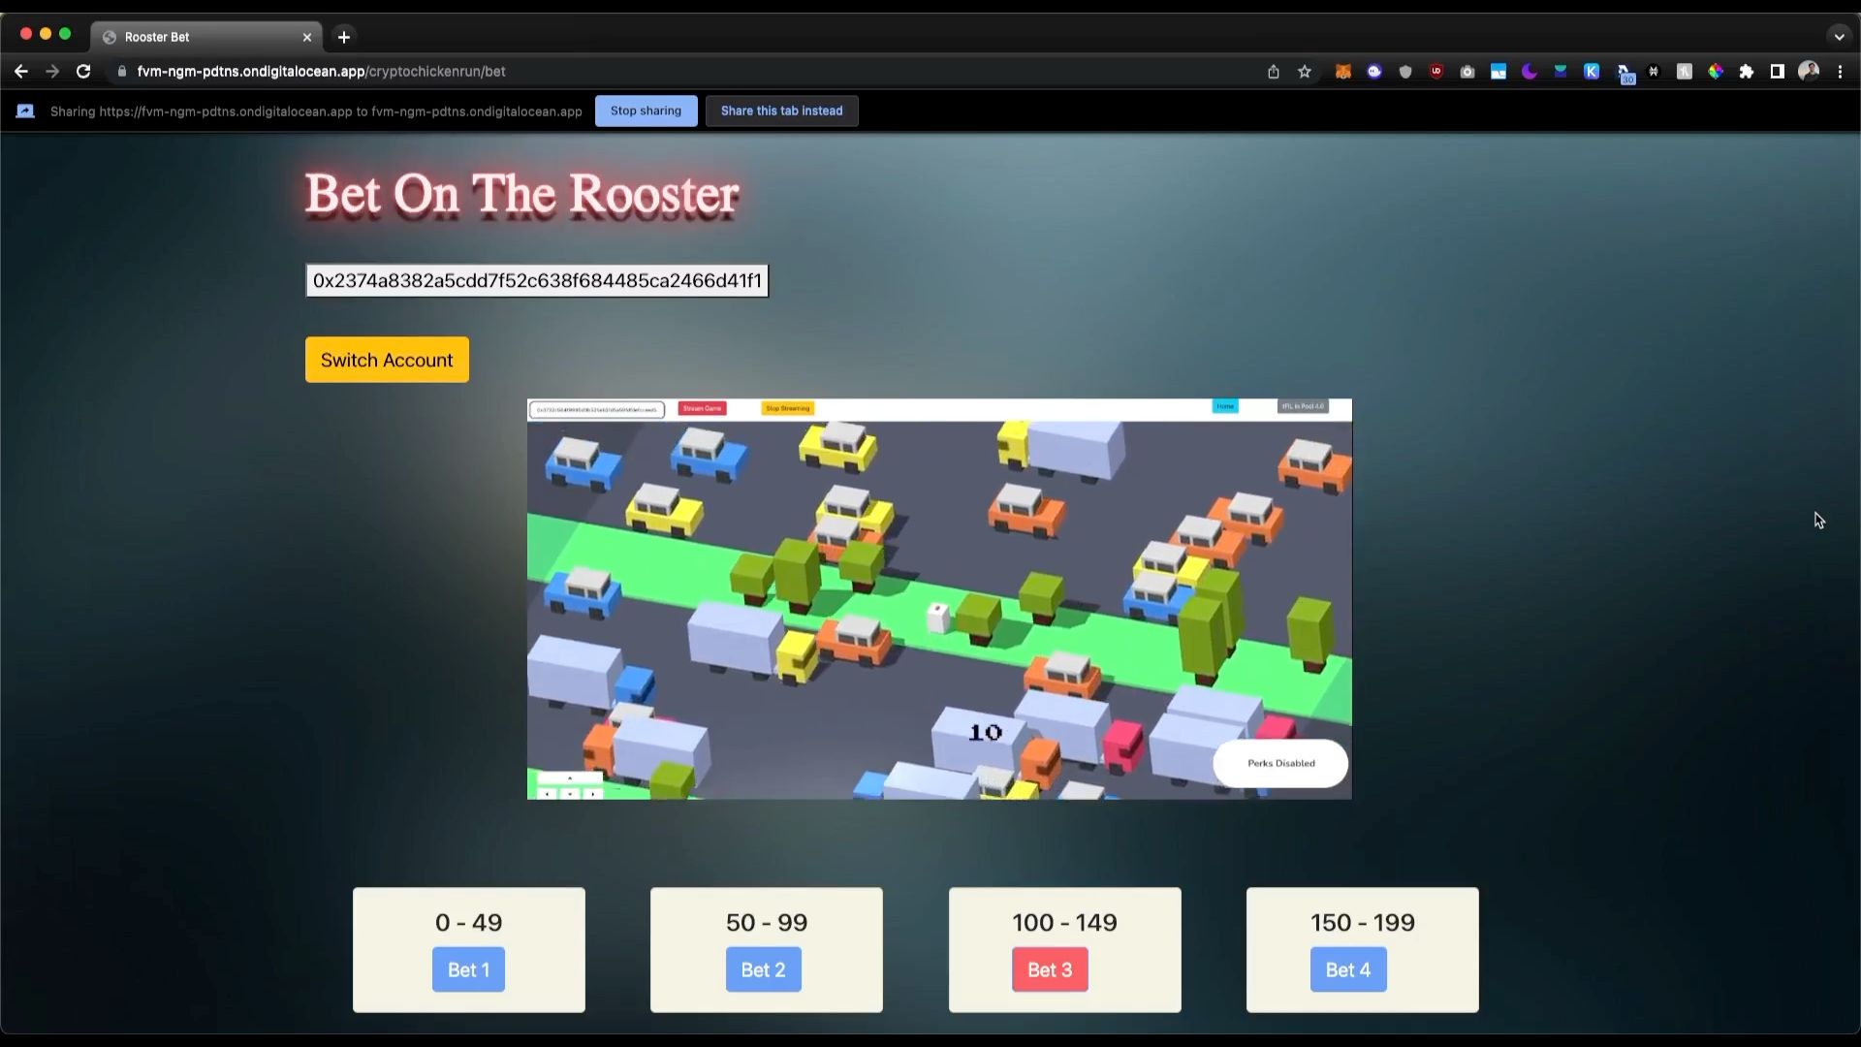Place Bet 3 on 100 - 149
Image resolution: width=1861 pixels, height=1047 pixels.
(x=1050, y=969)
